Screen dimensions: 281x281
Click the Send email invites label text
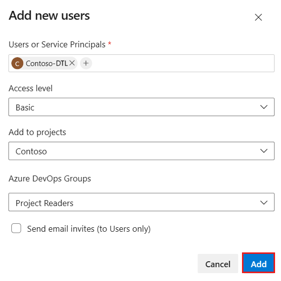(x=89, y=229)
